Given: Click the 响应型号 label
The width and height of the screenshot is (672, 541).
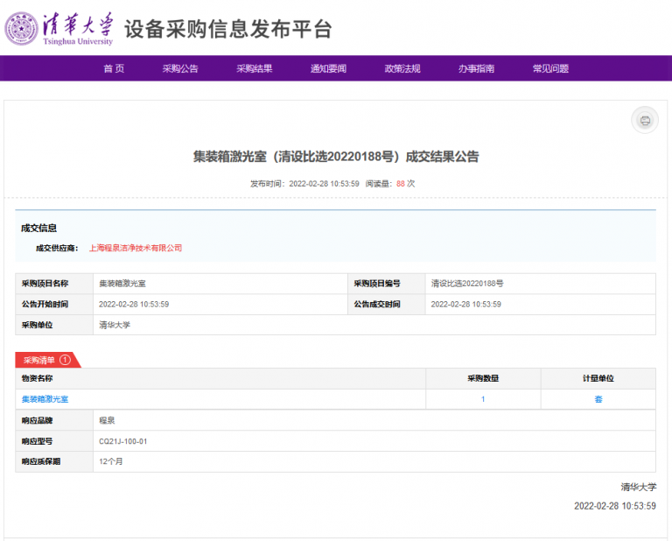Looking at the screenshot, I should tap(38, 441).
